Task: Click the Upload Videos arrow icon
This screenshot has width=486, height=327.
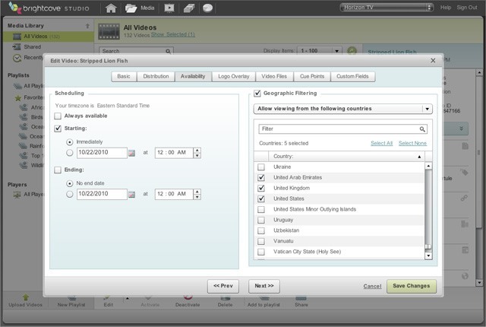Action: coord(26,297)
